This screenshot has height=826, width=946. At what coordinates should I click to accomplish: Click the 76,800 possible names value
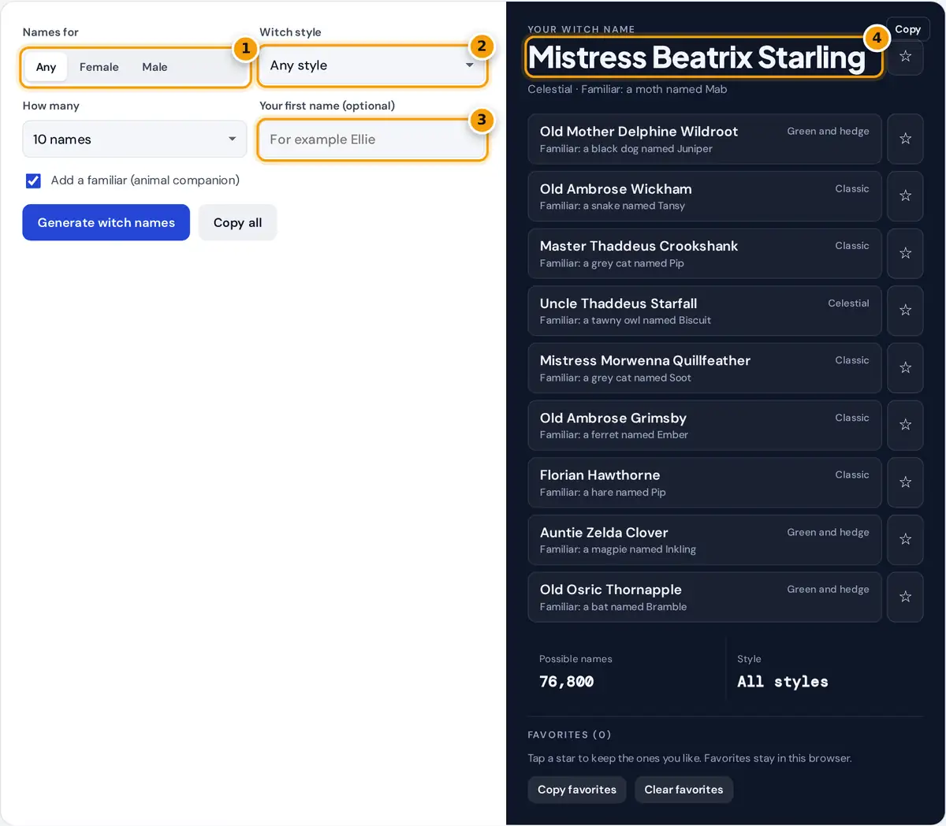(x=566, y=682)
